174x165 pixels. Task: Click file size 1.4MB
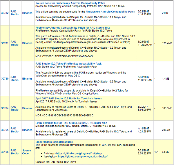click(x=166, y=79)
